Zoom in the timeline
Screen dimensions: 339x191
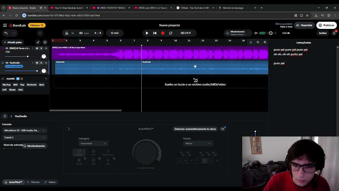[x=265, y=42]
